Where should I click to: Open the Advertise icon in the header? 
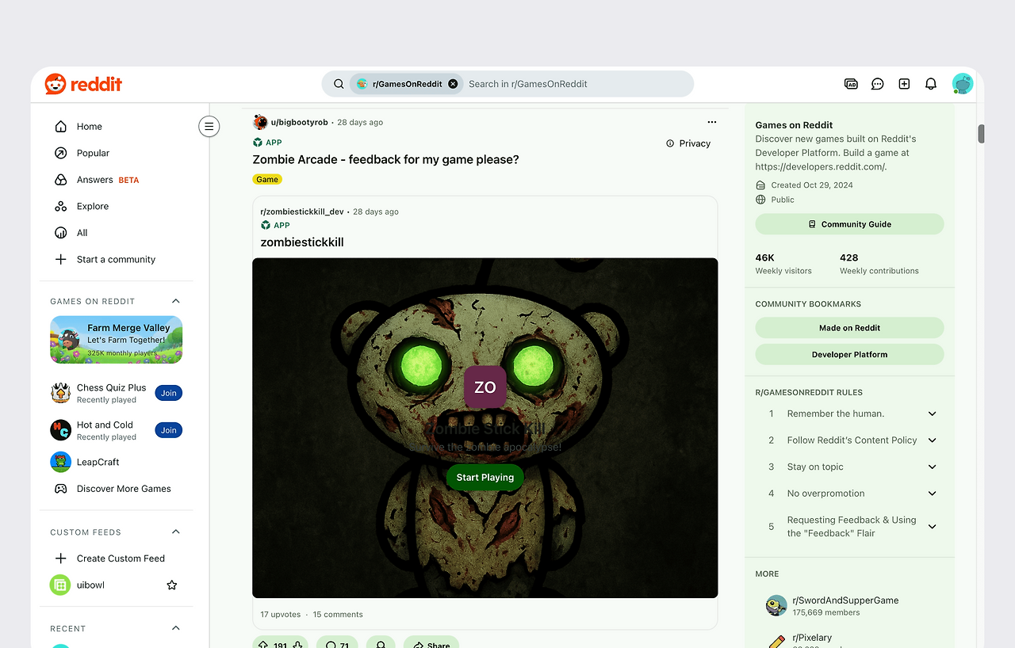click(x=851, y=84)
